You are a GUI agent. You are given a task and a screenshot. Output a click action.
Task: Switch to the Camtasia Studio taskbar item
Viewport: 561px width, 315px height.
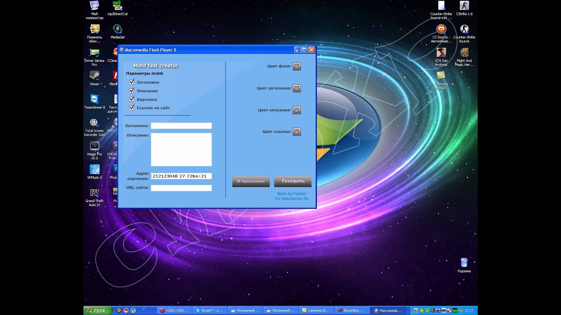pyautogui.click(x=317, y=311)
